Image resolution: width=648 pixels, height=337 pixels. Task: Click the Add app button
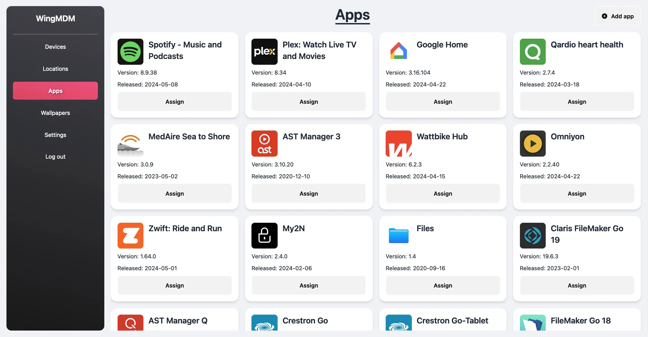coord(617,16)
